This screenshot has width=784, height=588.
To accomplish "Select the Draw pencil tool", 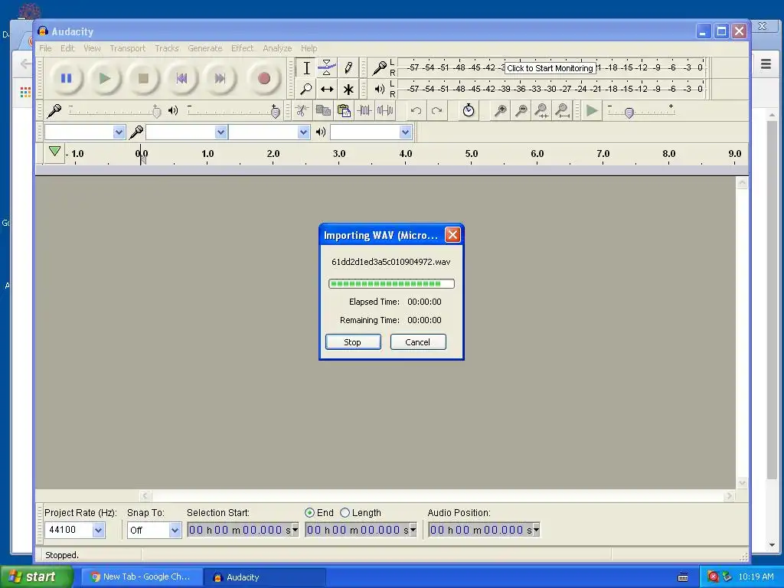I will 348,67.
